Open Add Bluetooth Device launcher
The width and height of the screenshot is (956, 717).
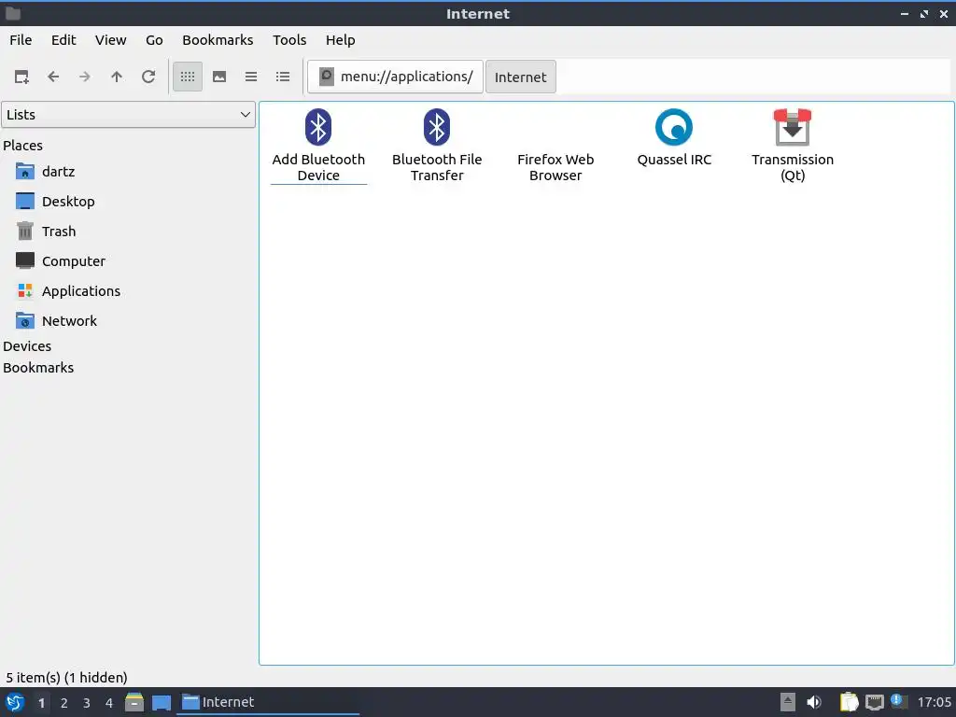pyautogui.click(x=318, y=145)
